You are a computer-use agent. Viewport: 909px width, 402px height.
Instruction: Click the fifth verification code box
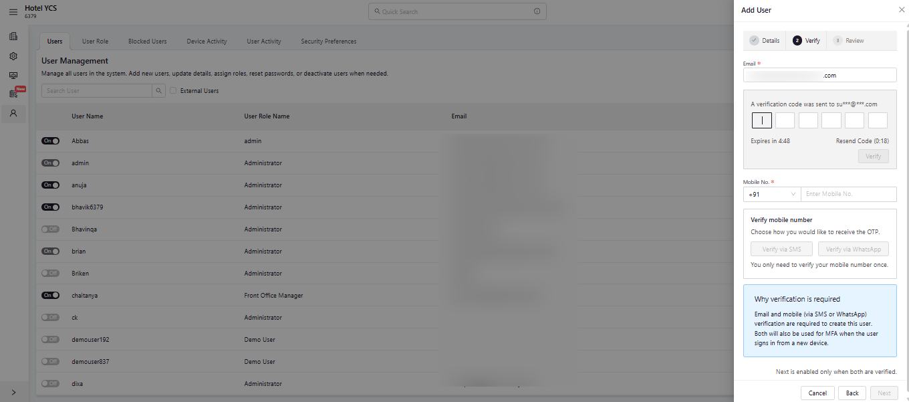855,120
